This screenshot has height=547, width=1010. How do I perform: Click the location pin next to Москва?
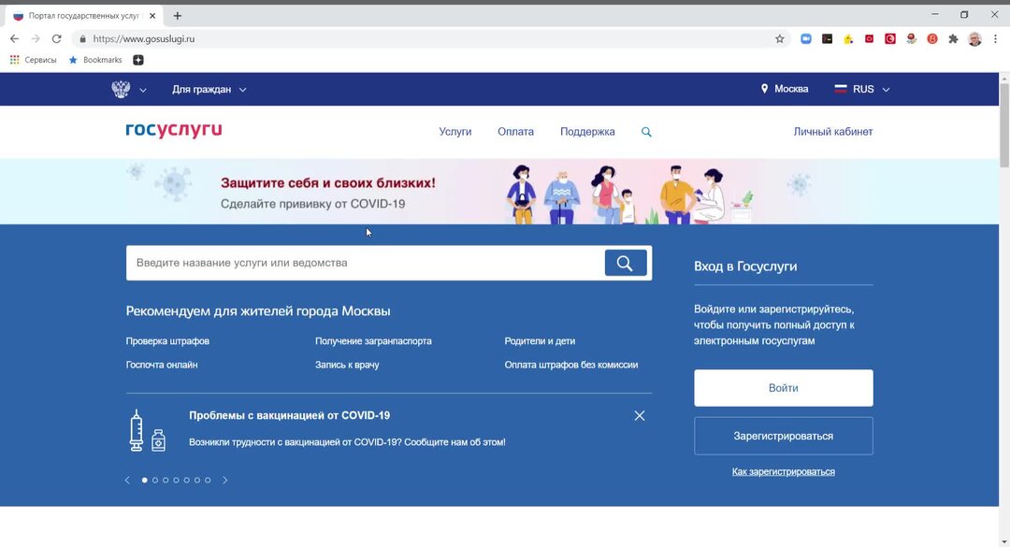[762, 89]
